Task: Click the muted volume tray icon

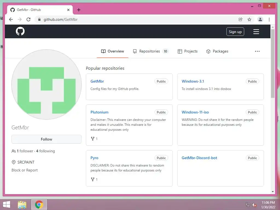Action: click(254, 205)
